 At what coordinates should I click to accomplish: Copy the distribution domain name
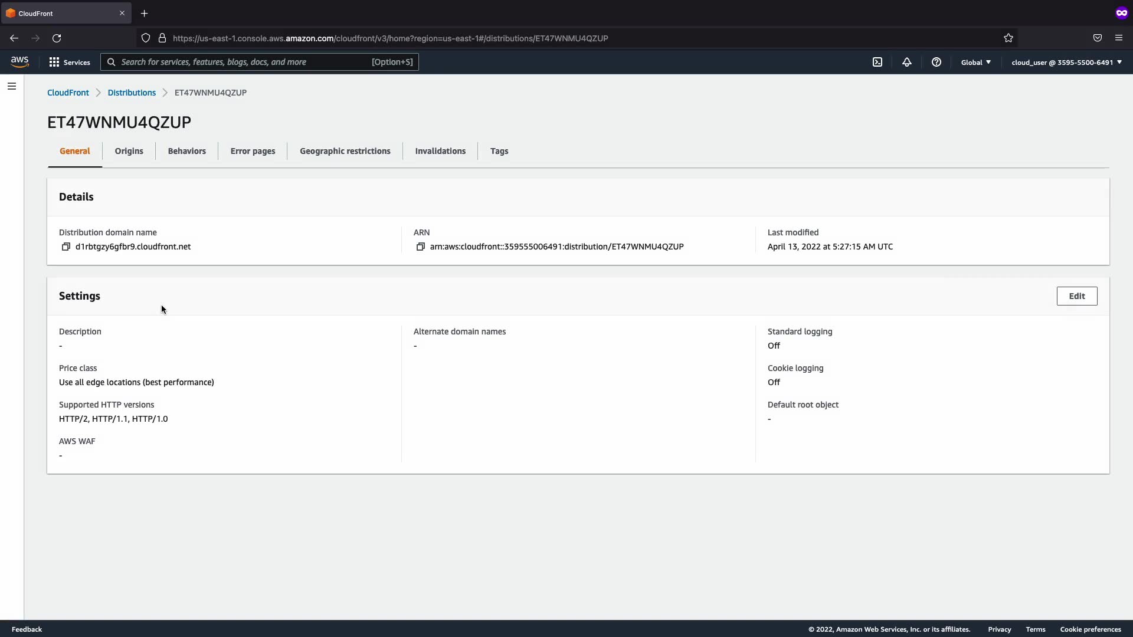pyautogui.click(x=66, y=247)
